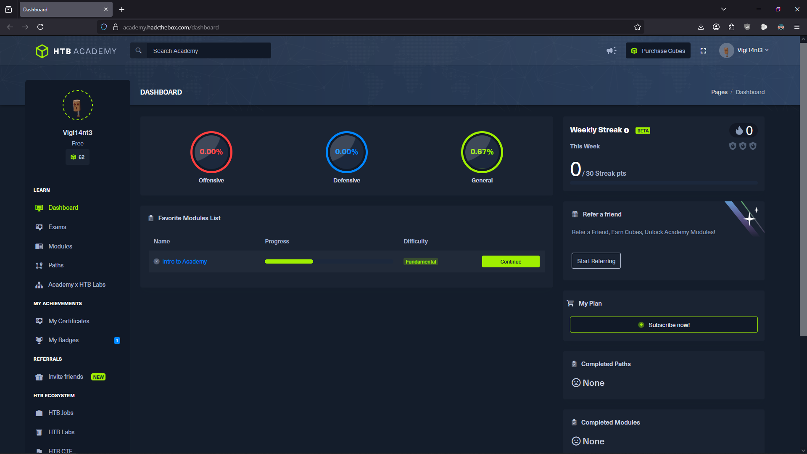Click the cubes balance badge showing 62
Screen dimensions: 807x454
coord(78,157)
